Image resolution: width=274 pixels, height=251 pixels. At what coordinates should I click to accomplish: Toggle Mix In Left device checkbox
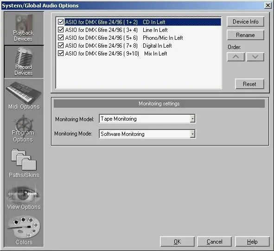61,53
